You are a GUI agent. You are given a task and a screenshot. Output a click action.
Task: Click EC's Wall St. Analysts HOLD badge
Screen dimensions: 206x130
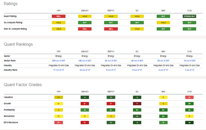[x=137, y=29]
